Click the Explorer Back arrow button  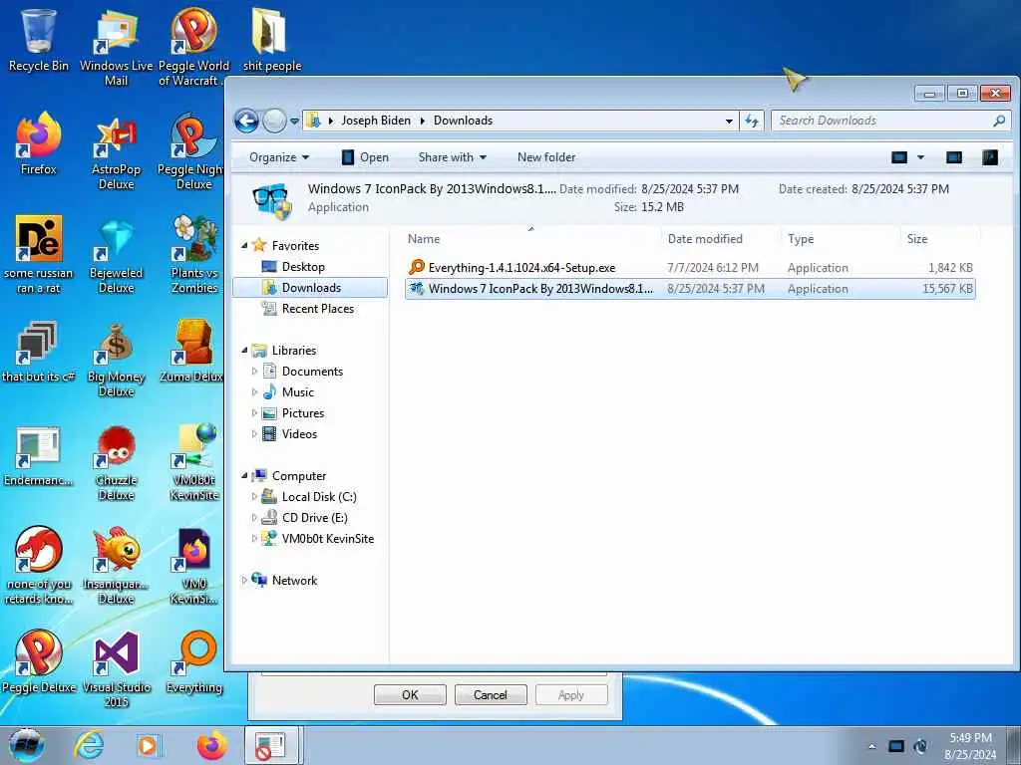pyautogui.click(x=247, y=121)
